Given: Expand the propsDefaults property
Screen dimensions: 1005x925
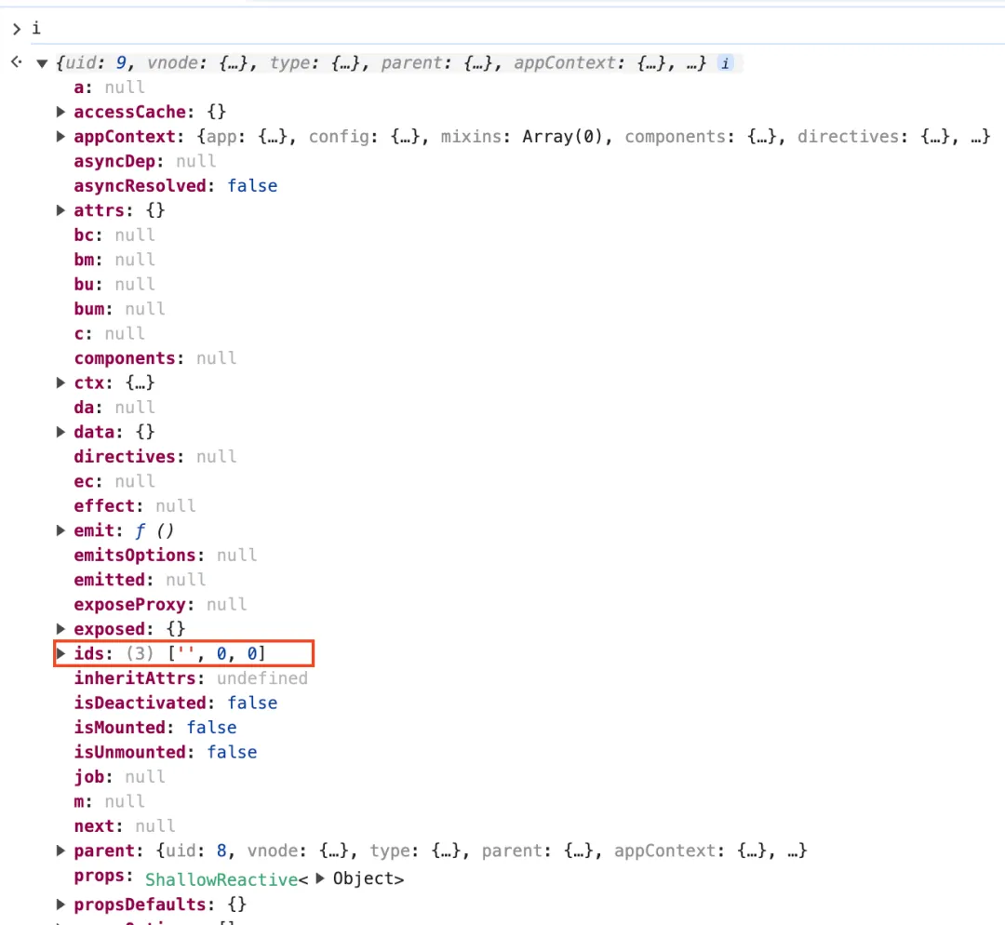Looking at the screenshot, I should click(60, 904).
